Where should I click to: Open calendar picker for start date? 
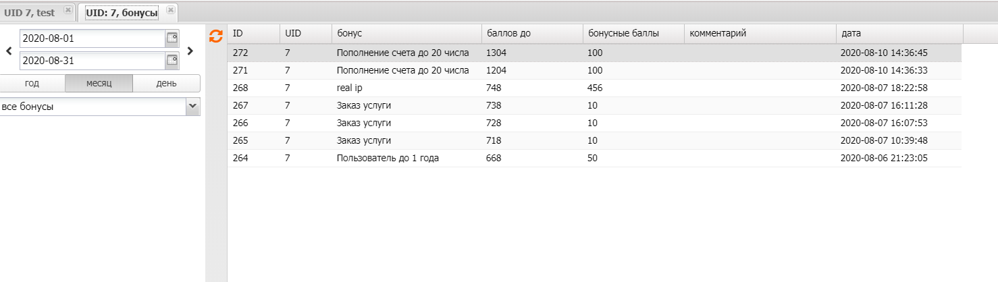172,38
